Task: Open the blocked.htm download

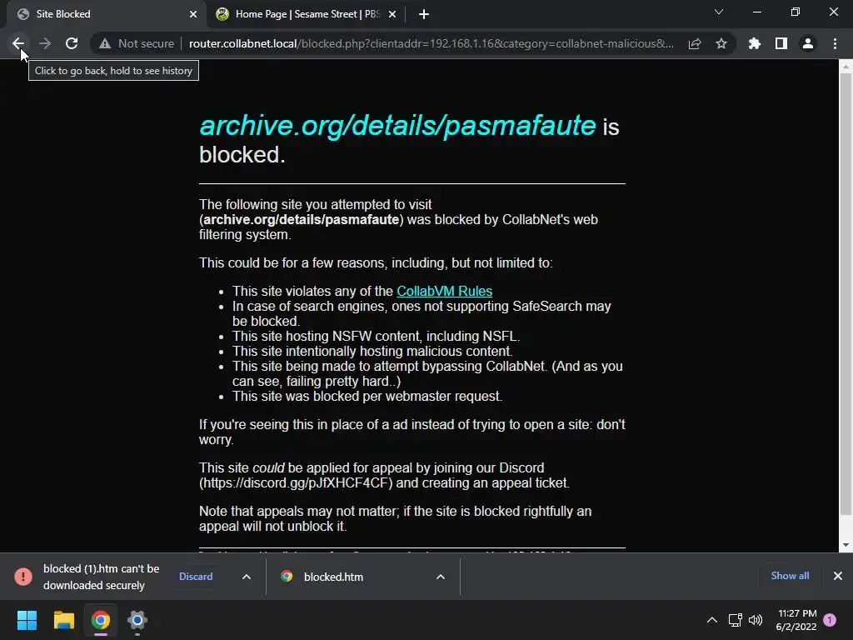Action: coord(333,577)
